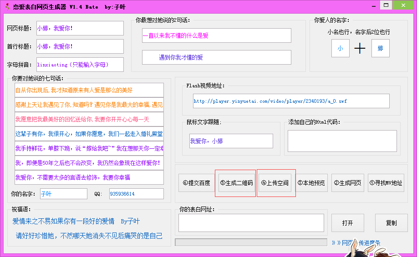This screenshot has width=417, height=257.
Task: Click the QQ number input field
Action: coord(136,194)
